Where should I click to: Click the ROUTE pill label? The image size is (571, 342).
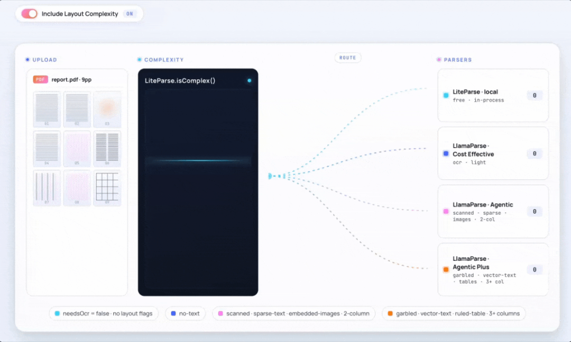(x=348, y=58)
